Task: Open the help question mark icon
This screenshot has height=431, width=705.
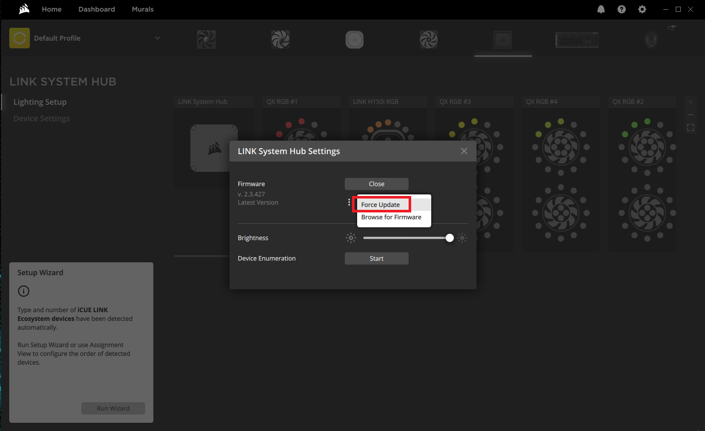Action: [622, 9]
